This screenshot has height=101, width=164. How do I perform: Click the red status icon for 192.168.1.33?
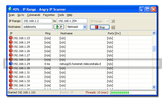click(11, 81)
